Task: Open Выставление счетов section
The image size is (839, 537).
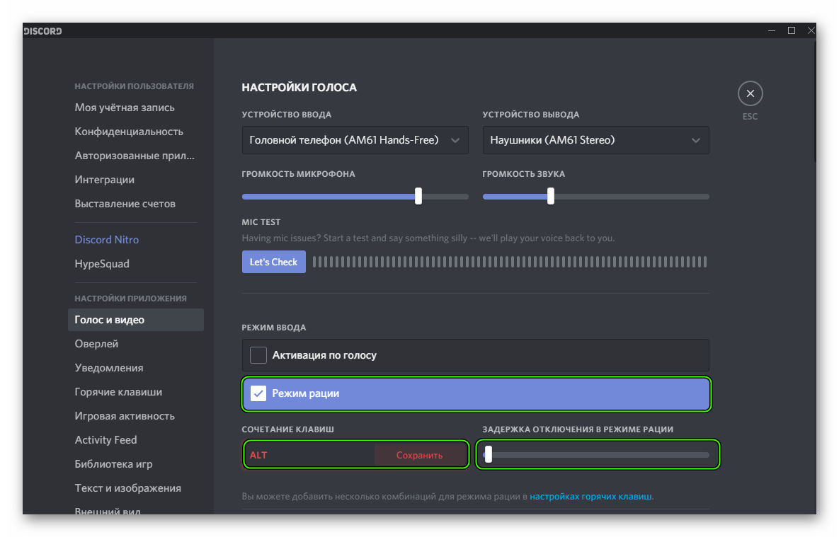Action: [125, 204]
